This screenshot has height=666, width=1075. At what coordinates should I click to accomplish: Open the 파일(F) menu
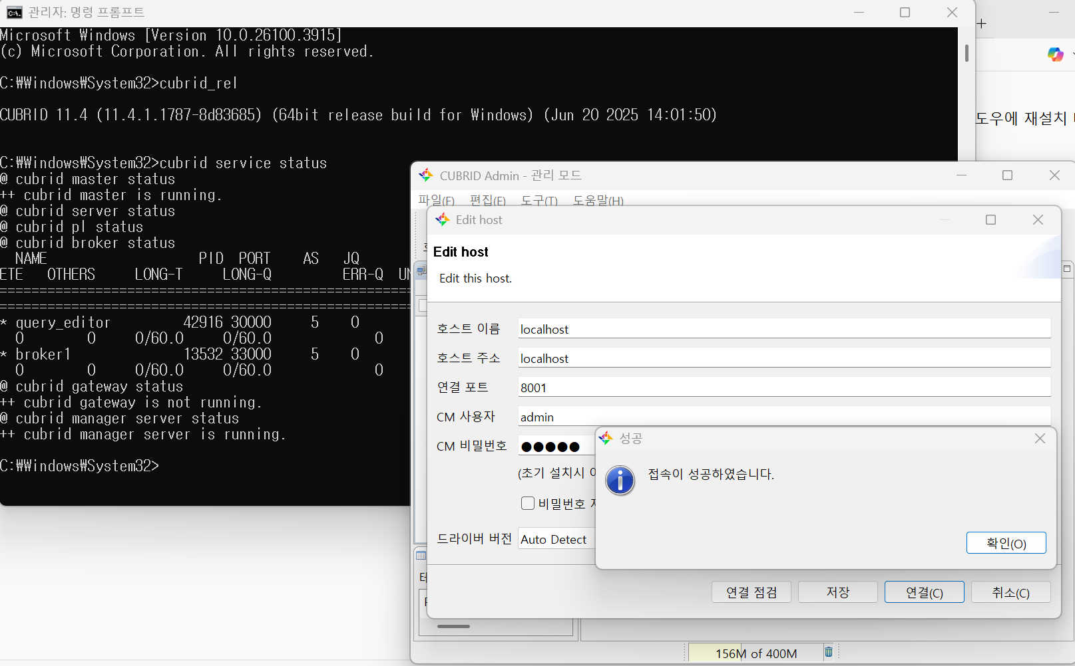point(436,200)
